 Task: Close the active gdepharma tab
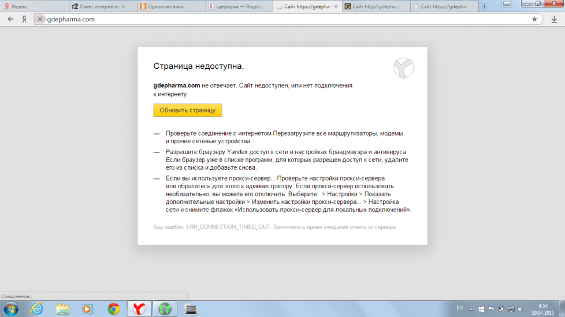pos(335,7)
